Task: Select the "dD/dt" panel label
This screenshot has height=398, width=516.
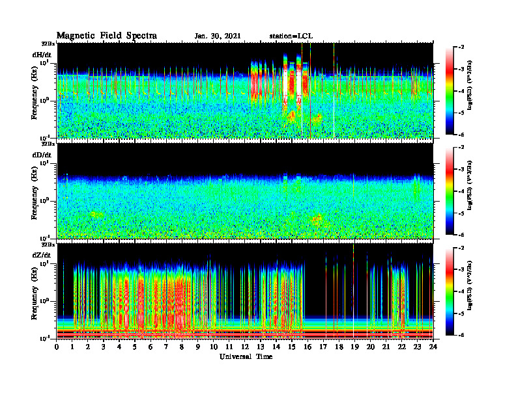Action: click(x=42, y=155)
